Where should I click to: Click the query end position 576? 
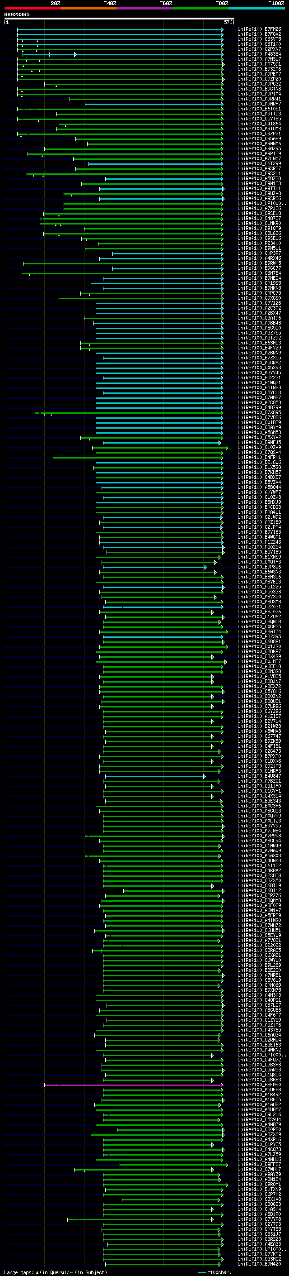228,22
